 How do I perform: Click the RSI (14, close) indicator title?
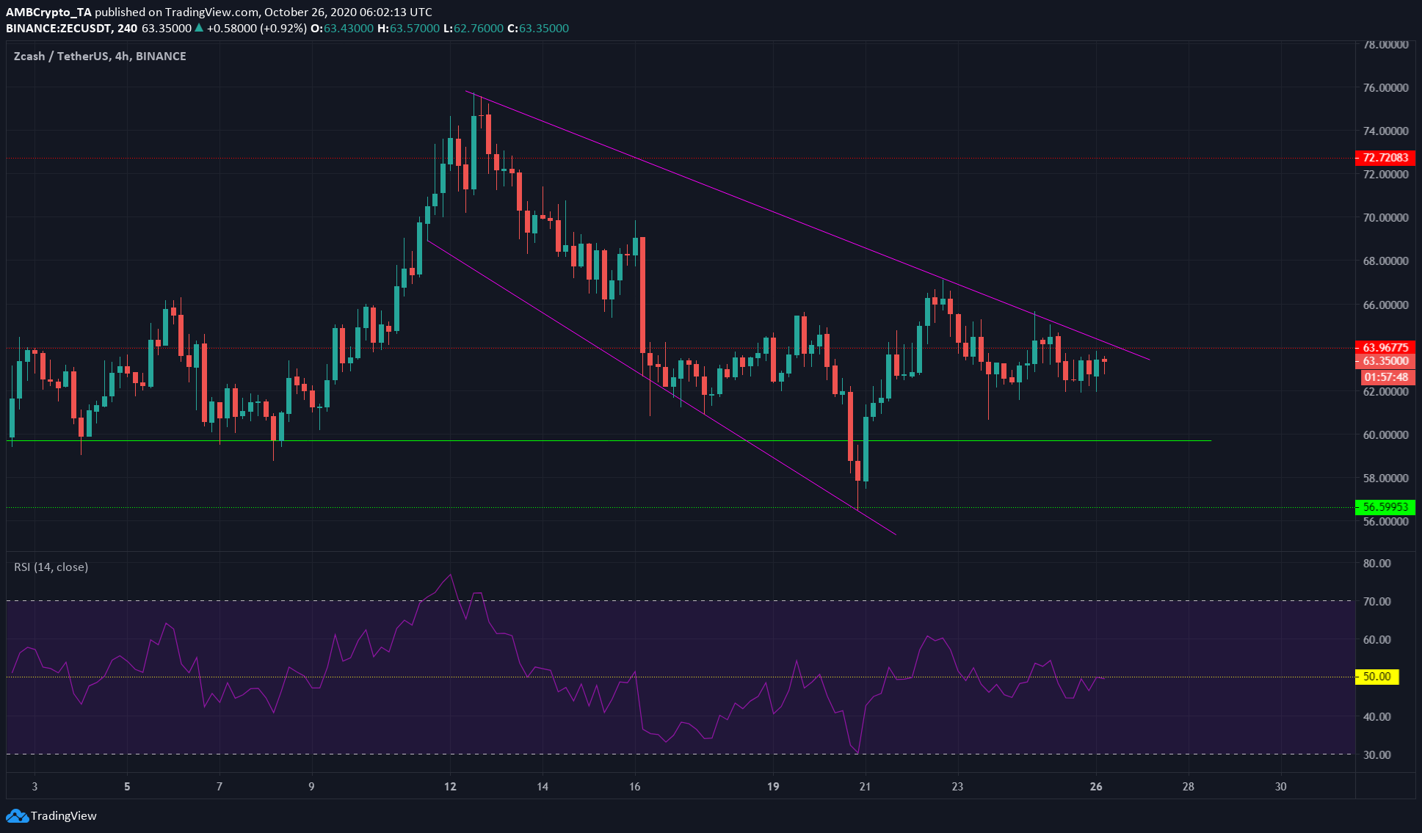click(51, 567)
